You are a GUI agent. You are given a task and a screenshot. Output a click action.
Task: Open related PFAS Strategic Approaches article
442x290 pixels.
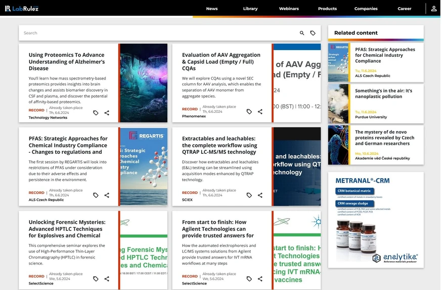(x=385, y=55)
